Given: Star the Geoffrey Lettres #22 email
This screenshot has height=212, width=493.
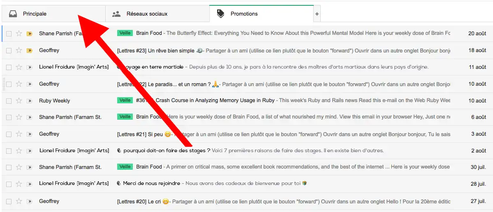Looking at the screenshot, I should click(19, 84).
